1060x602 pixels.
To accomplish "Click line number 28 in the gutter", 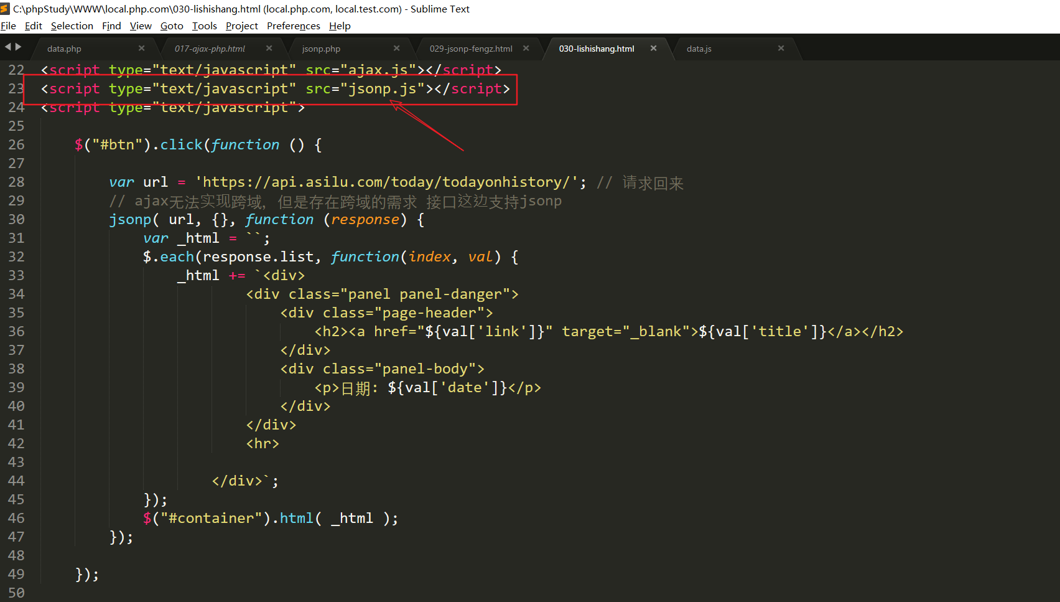I will [x=16, y=182].
